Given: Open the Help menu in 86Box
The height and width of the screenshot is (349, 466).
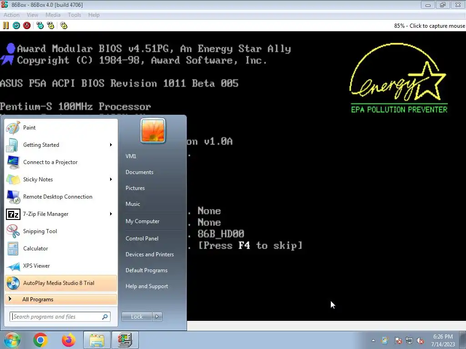Looking at the screenshot, I should [94, 15].
